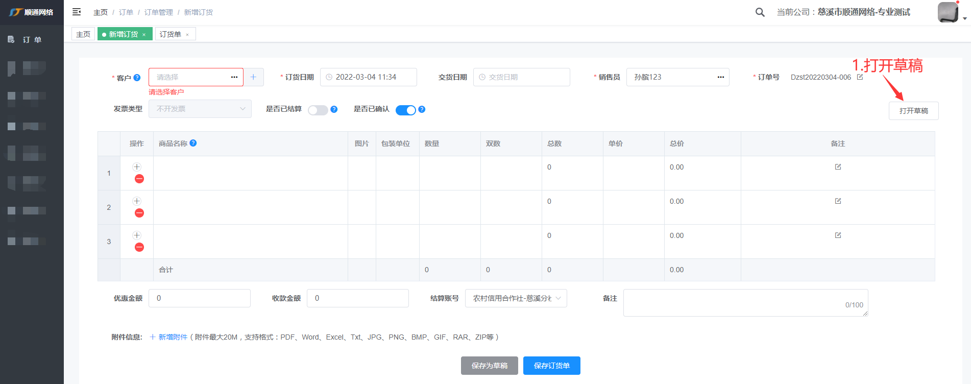Click the 保存订货单 button

(x=551, y=366)
